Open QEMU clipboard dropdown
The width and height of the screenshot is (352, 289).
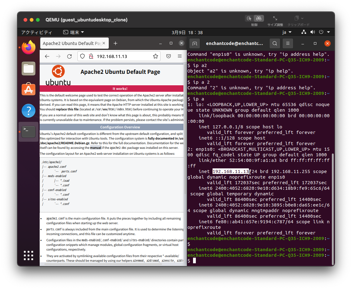click(x=299, y=18)
